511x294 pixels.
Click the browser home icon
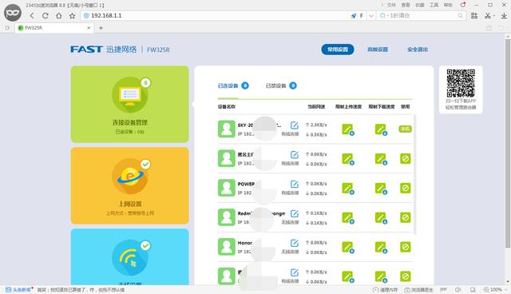(x=58, y=16)
